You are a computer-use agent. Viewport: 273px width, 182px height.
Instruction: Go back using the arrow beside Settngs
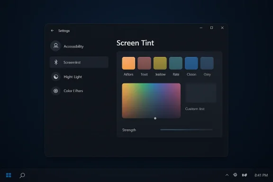click(x=52, y=31)
